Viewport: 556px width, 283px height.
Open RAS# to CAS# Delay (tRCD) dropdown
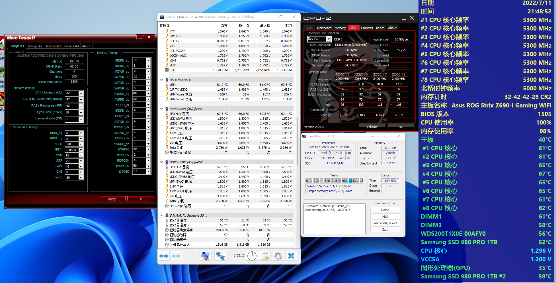coord(81,99)
